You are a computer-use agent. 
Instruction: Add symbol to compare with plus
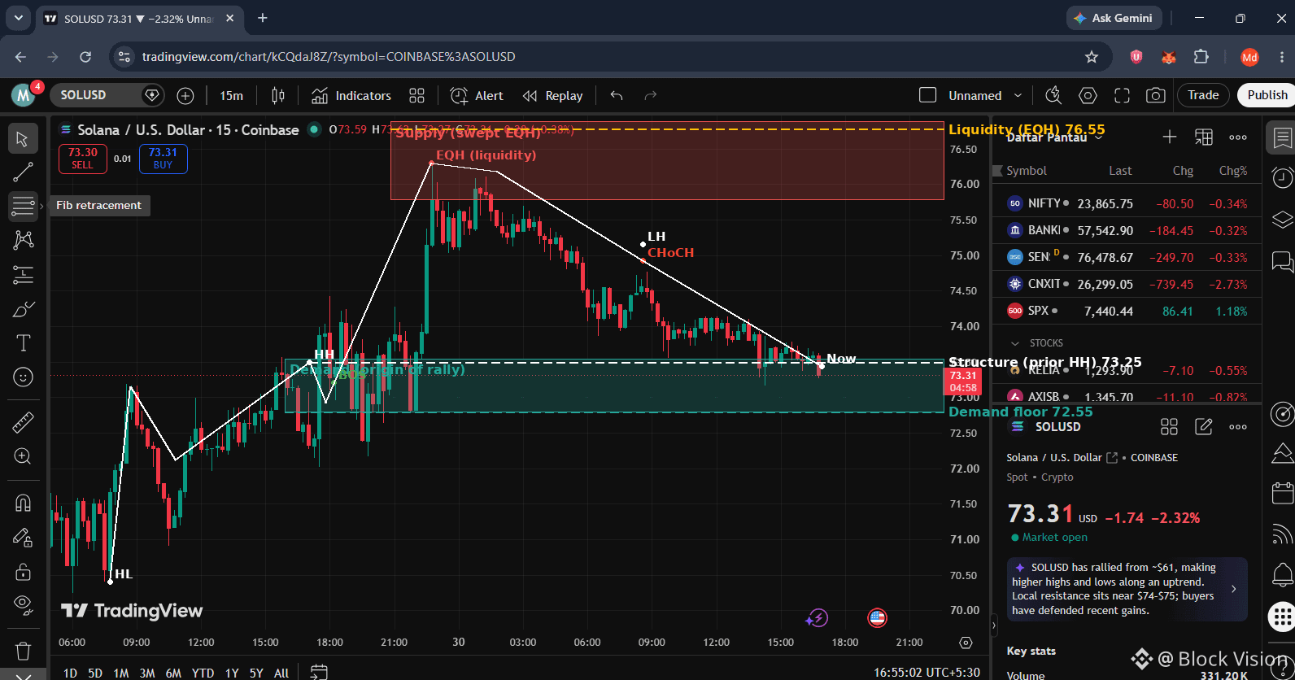coord(185,96)
